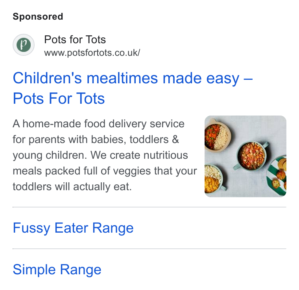Click the tomato stew bowl in the image
The height and width of the screenshot is (290, 299).
[251, 156]
